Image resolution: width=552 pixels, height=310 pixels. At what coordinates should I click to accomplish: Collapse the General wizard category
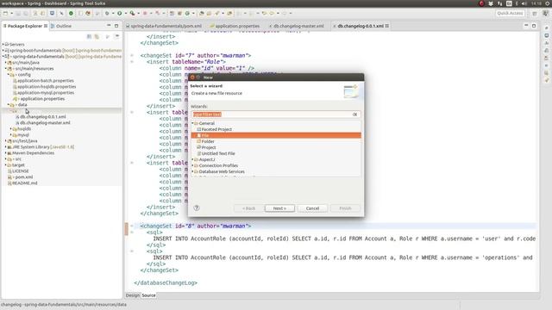pos(193,123)
